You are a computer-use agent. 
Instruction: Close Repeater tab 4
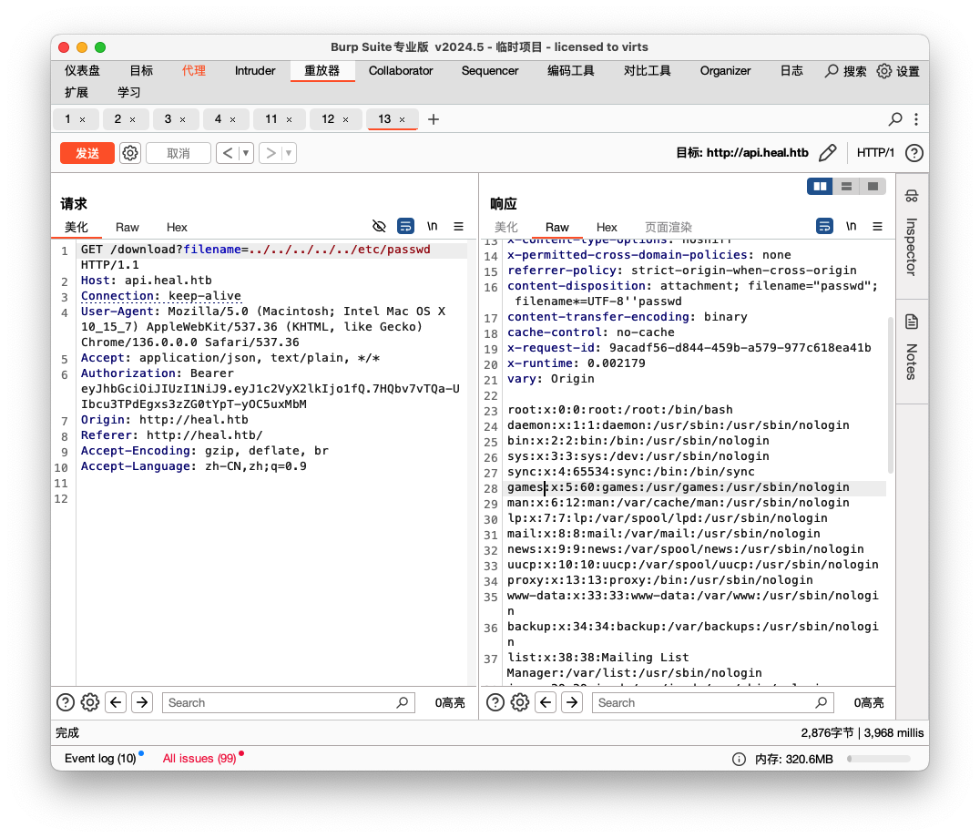232,119
